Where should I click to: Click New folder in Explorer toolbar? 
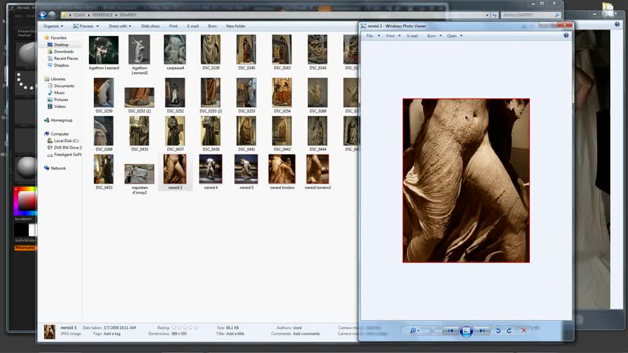235,26
